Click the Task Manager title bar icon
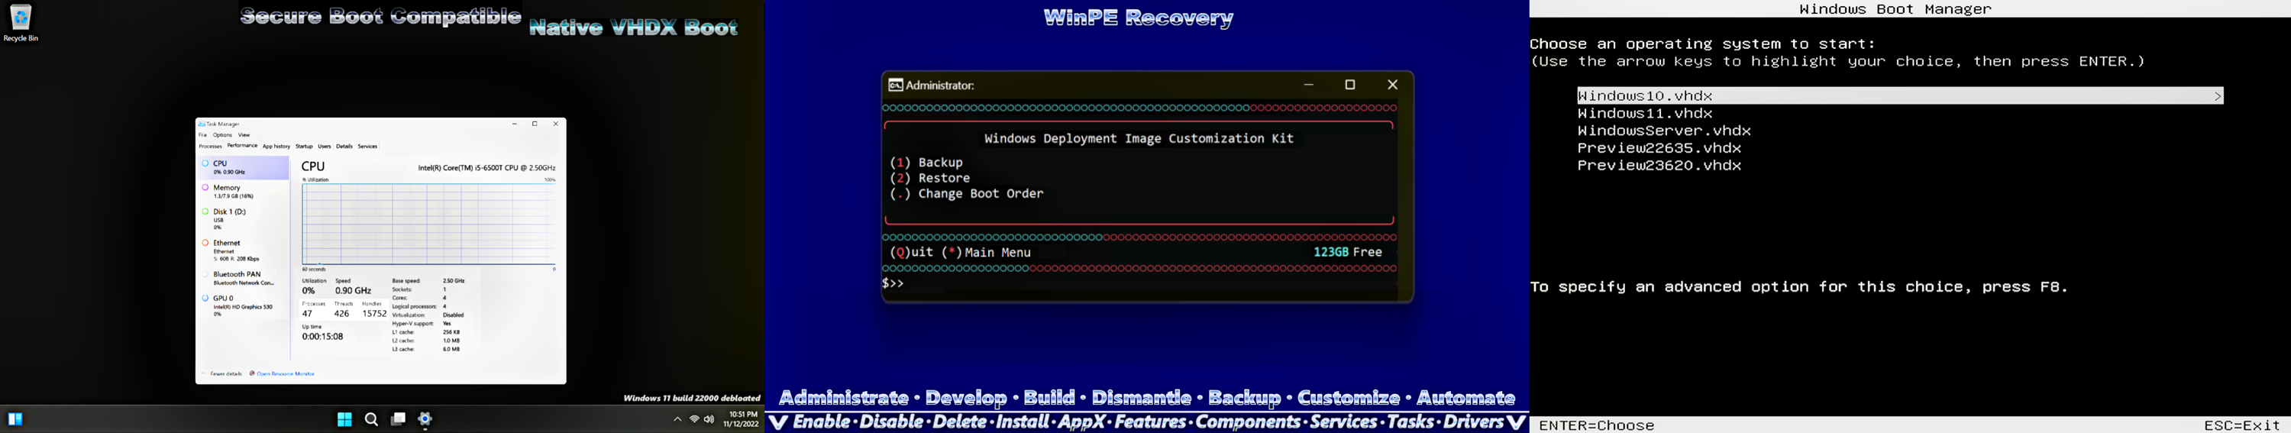Viewport: 2291px width, 433px height. click(x=202, y=124)
